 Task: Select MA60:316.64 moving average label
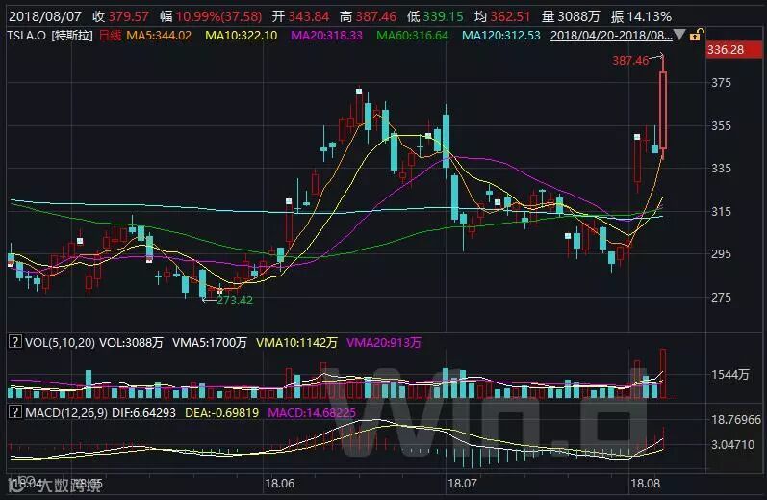412,36
